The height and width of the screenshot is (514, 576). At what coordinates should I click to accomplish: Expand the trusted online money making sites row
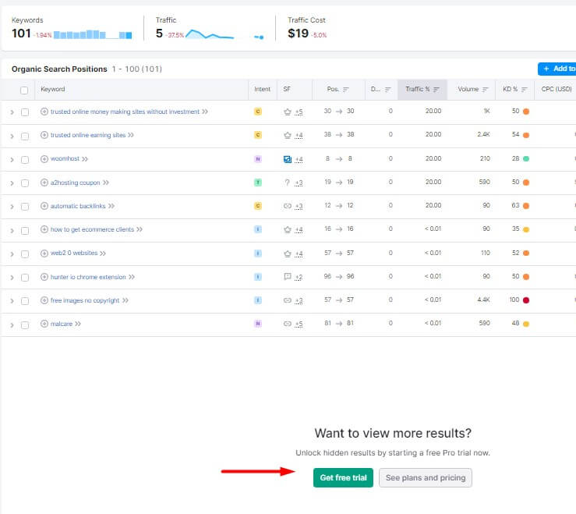[x=12, y=112]
